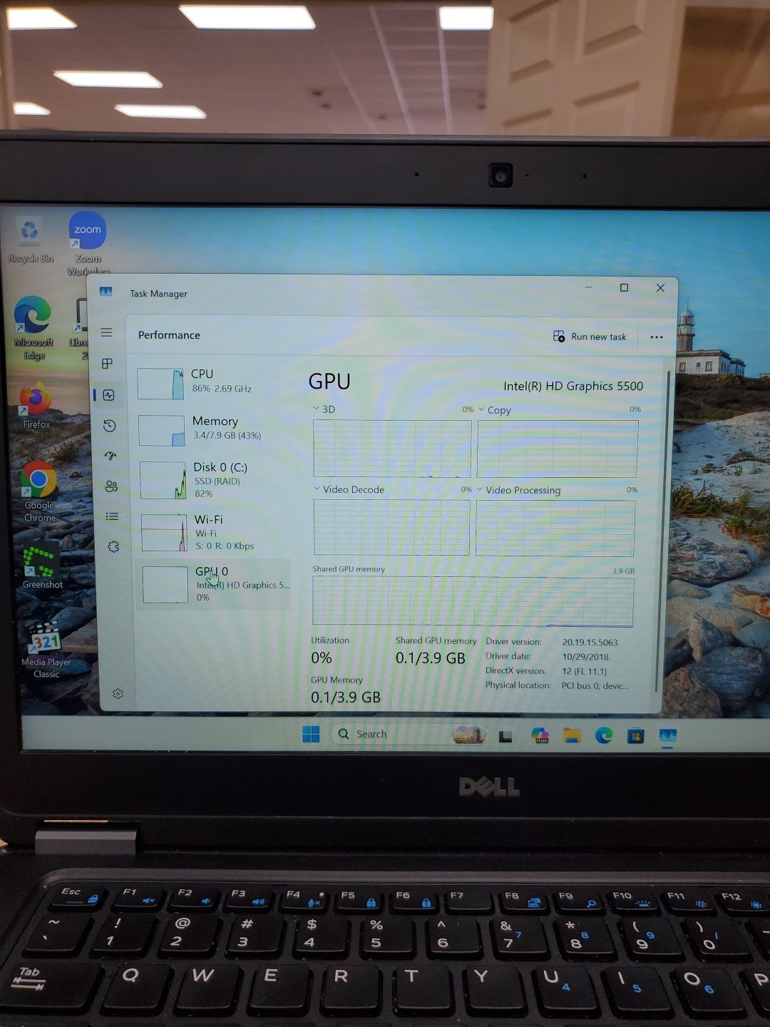Select the Memory performance entry

(x=212, y=430)
